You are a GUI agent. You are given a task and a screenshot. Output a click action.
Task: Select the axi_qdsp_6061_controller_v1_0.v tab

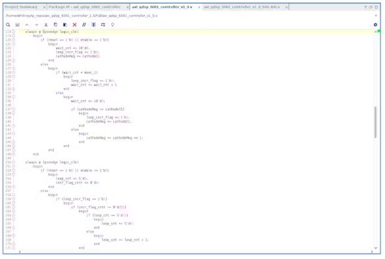[163, 7]
